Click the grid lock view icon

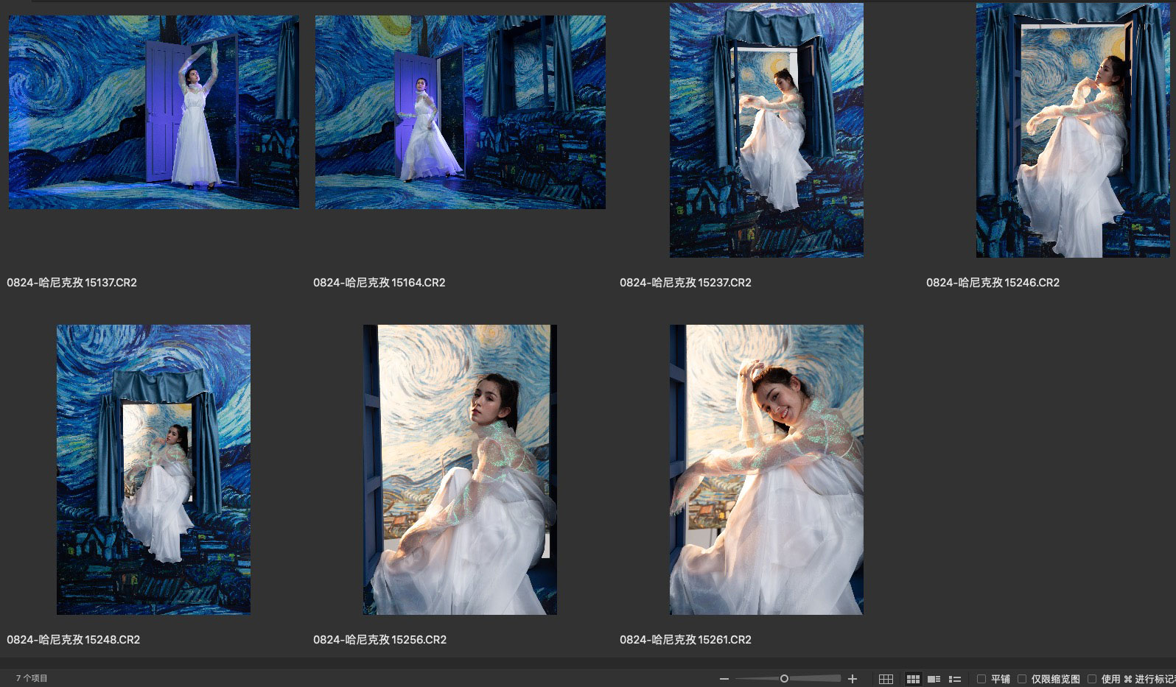pos(886,679)
